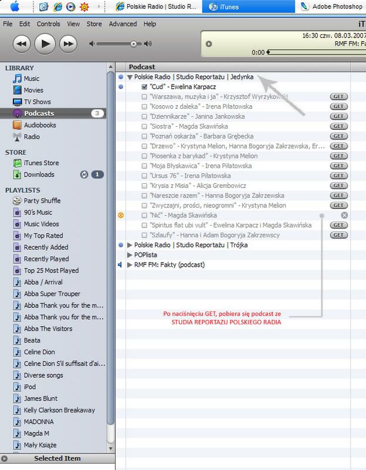
Task: Launch Internet Explorer from the quick launch
Action: pyautogui.click(x=57, y=6)
